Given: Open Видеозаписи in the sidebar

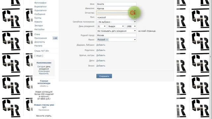Looking at the screenshot, I should pyautogui.click(x=40, y=7).
